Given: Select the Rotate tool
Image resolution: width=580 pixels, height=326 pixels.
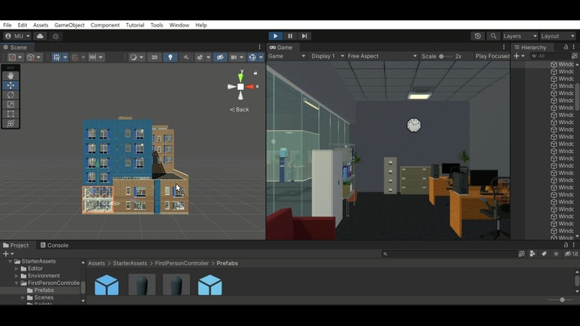Looking at the screenshot, I should 10,95.
